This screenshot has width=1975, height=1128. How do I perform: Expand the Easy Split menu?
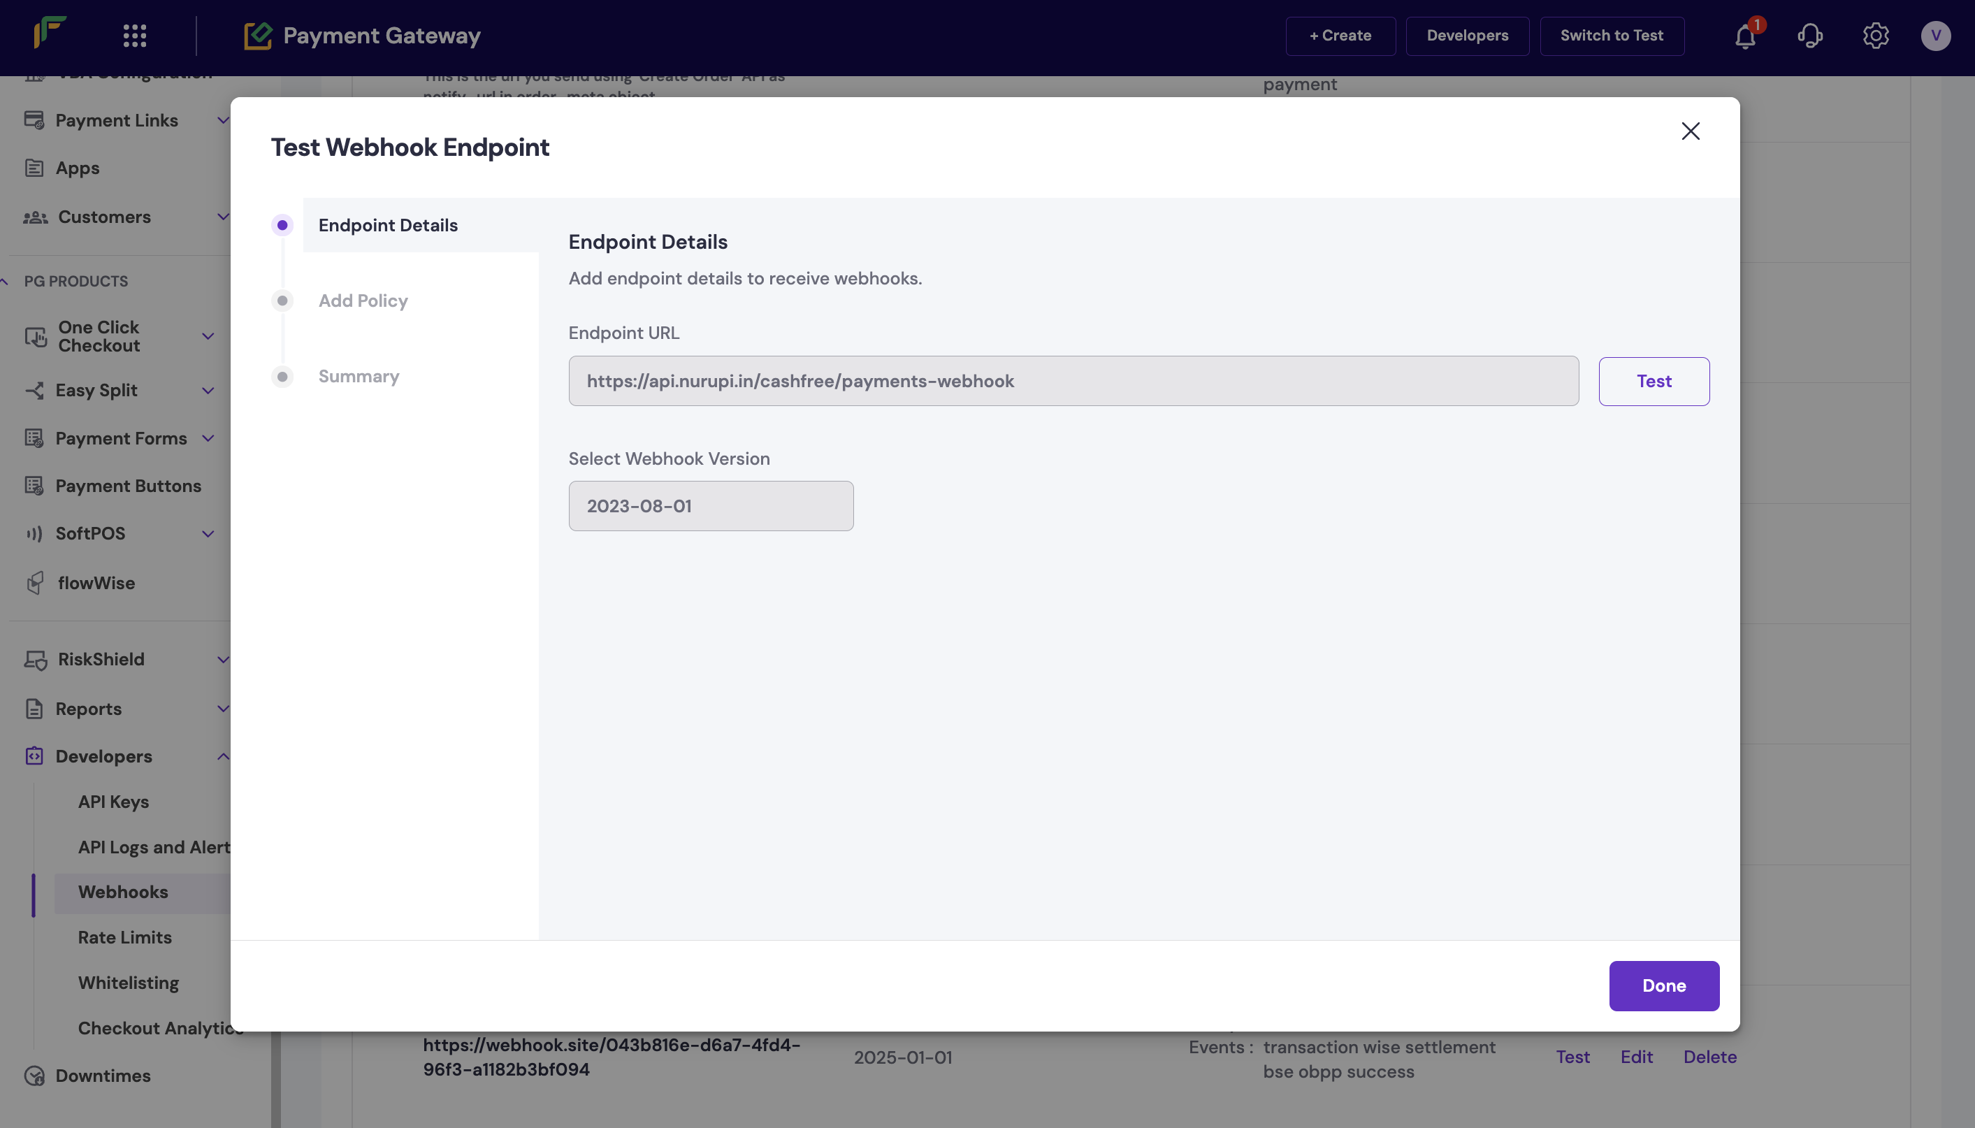(208, 391)
